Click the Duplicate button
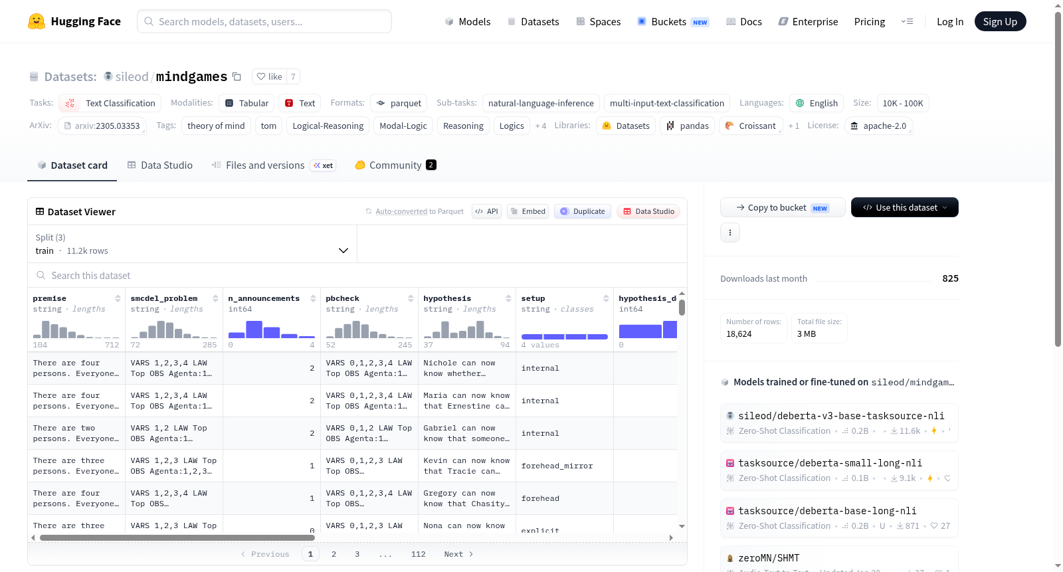The image size is (1063, 572). 583,211
